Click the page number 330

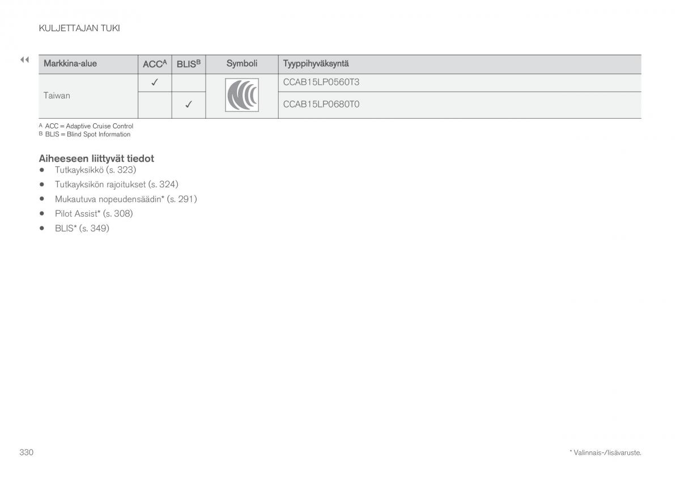[27, 452]
